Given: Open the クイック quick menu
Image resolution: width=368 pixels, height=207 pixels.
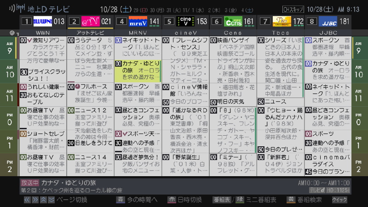Looking at the screenshot, I should coord(340,200).
